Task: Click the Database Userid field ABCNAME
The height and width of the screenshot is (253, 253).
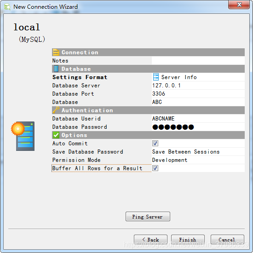Action: point(198,118)
